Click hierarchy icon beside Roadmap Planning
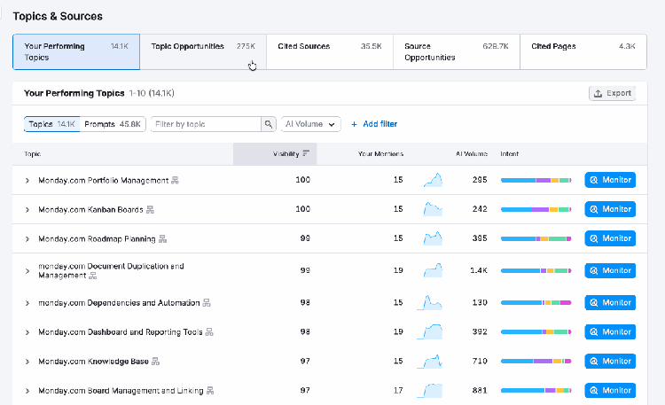665x405 pixels. pyautogui.click(x=162, y=238)
